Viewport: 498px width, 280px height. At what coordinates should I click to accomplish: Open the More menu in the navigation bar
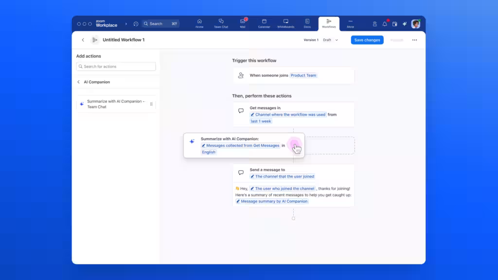click(x=350, y=23)
